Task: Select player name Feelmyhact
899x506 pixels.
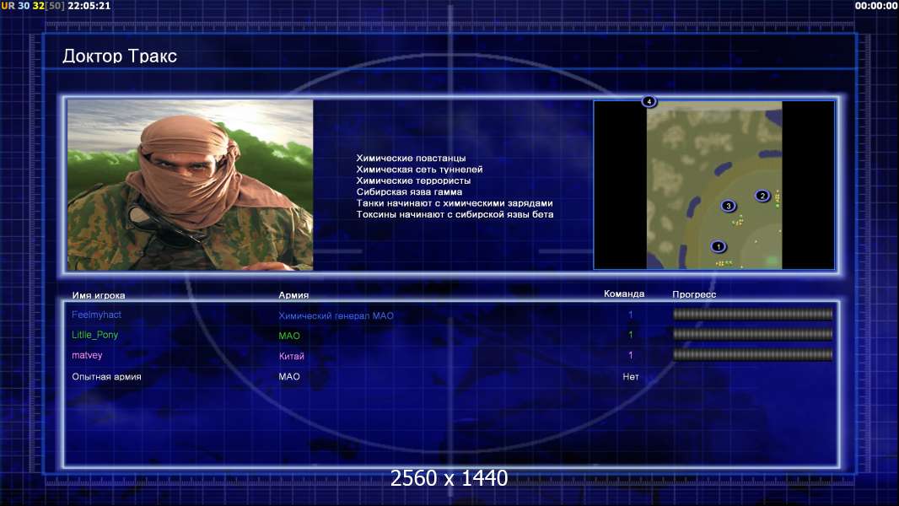Action: pos(96,315)
